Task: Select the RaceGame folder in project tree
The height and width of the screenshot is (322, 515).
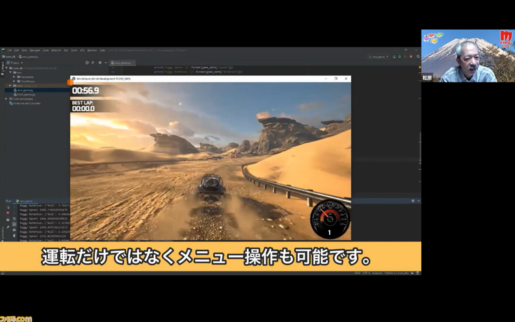Action: [x=26, y=76]
